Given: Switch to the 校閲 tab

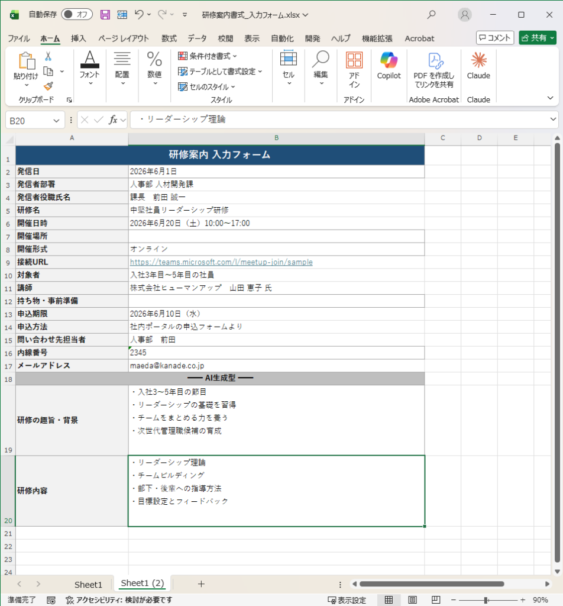Looking at the screenshot, I should [x=225, y=38].
